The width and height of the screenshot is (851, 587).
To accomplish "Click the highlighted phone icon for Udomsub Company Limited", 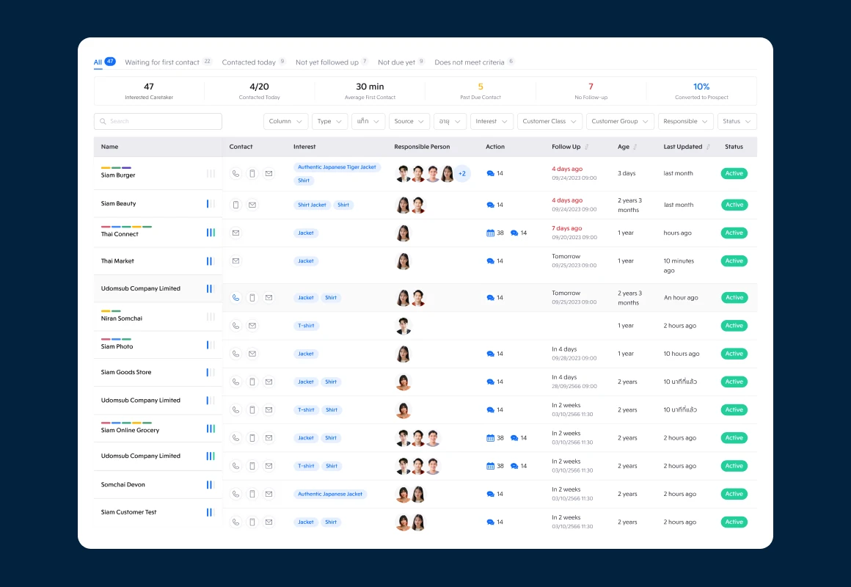I will [x=235, y=298].
